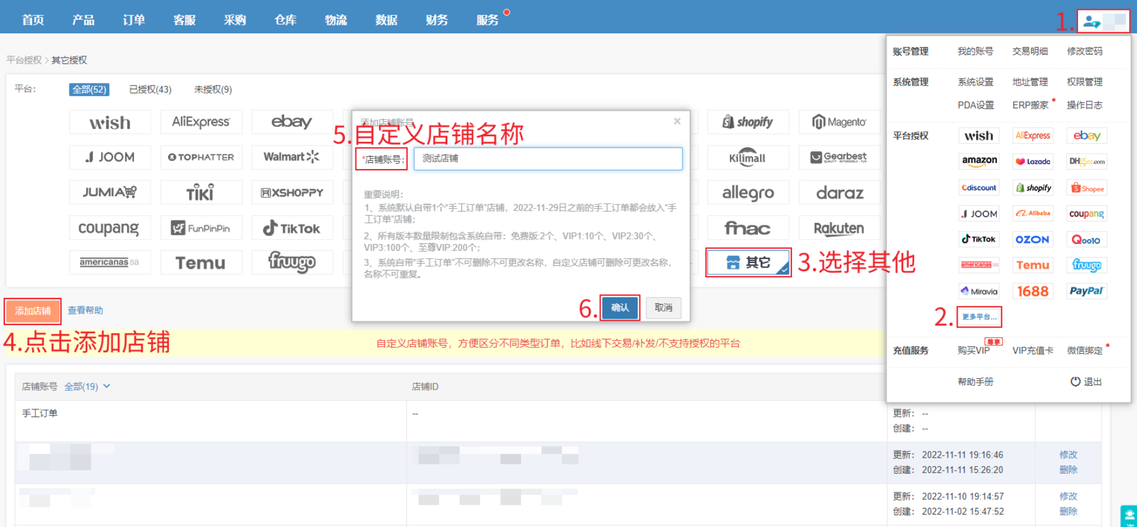This screenshot has height=527, width=1137.
Task: Select the eBay platform tile
Action: pyautogui.click(x=292, y=123)
